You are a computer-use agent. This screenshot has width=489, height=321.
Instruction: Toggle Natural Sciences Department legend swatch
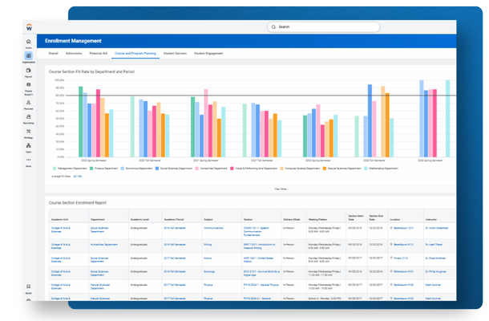click(x=325, y=169)
